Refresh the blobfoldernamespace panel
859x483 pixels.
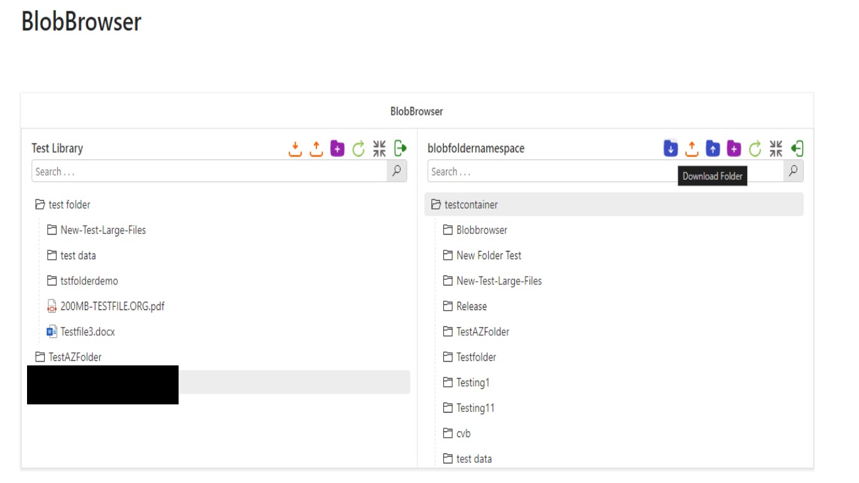pyautogui.click(x=755, y=149)
